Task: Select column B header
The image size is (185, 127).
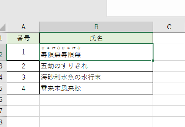Action: click(96, 27)
